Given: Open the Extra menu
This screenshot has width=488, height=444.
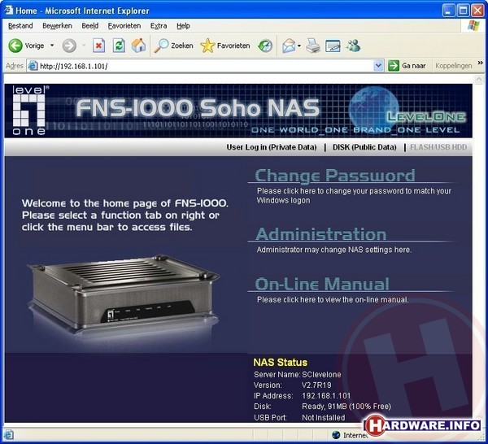Looking at the screenshot, I should pyautogui.click(x=159, y=26).
